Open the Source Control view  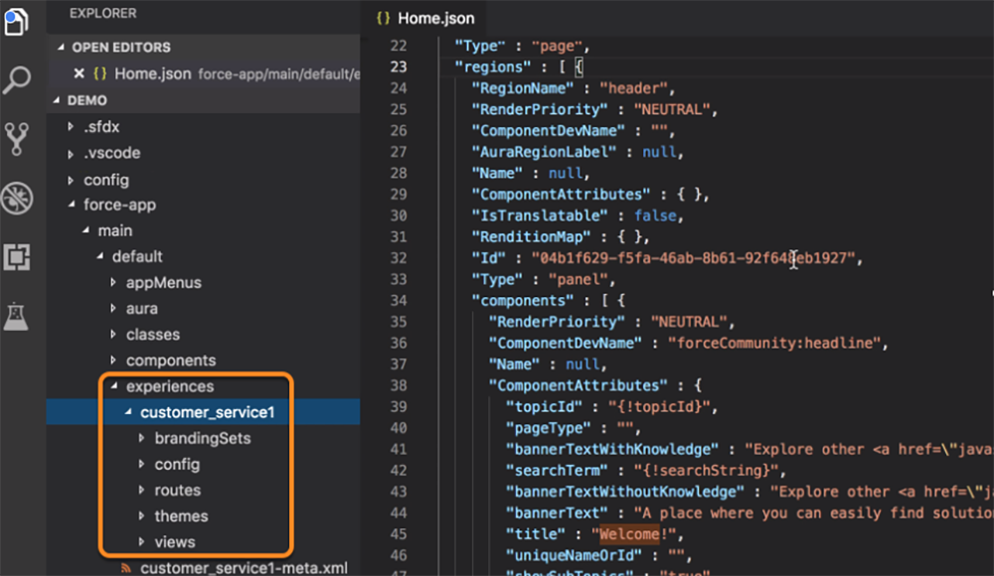(x=17, y=139)
